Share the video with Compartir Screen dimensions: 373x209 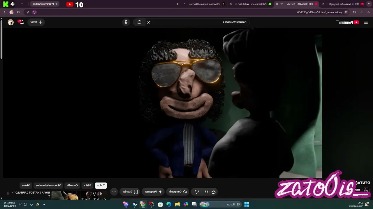pos(178,192)
